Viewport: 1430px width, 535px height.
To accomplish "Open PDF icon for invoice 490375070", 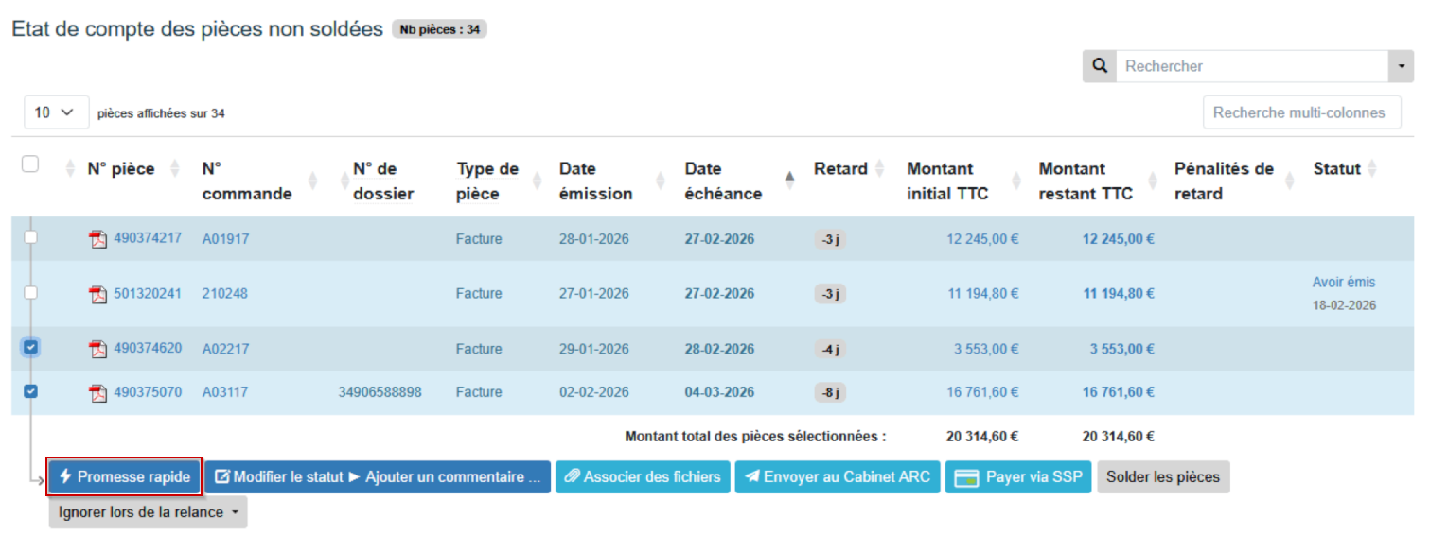I will 97,392.
